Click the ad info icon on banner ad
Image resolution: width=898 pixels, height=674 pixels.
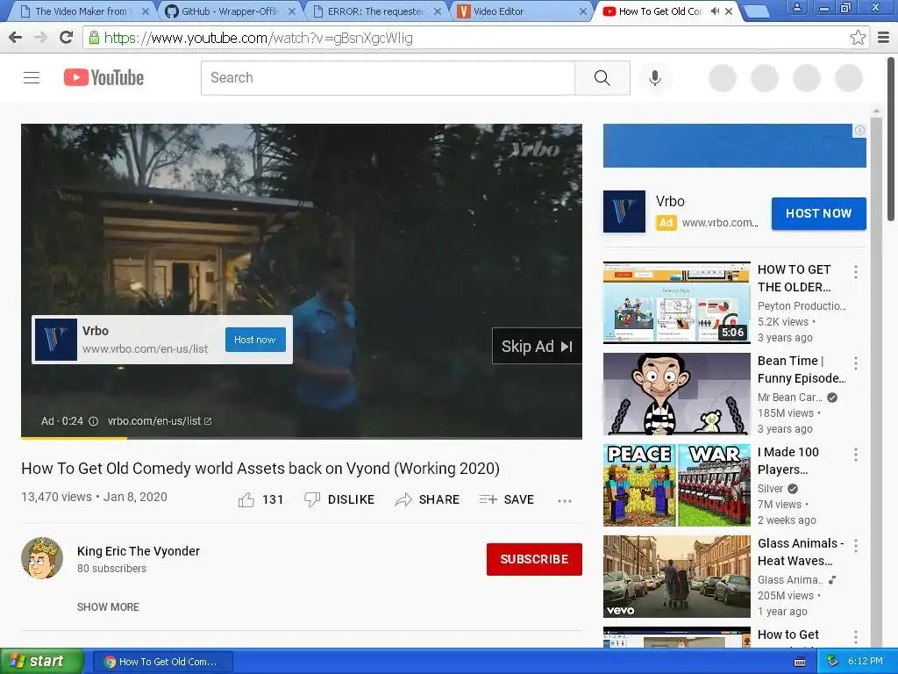pyautogui.click(x=859, y=131)
